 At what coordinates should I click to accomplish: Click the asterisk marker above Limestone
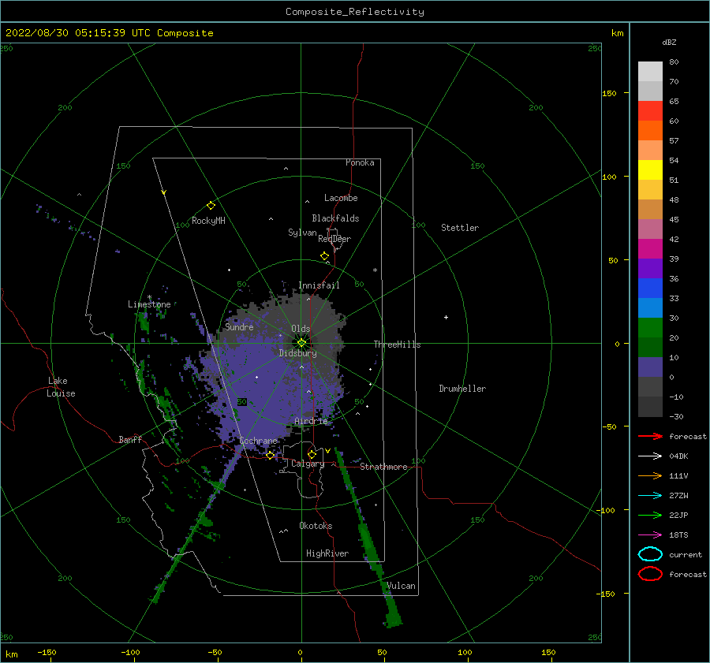click(149, 297)
